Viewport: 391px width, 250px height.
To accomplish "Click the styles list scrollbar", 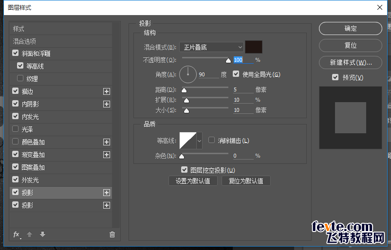I will (x=116, y=125).
